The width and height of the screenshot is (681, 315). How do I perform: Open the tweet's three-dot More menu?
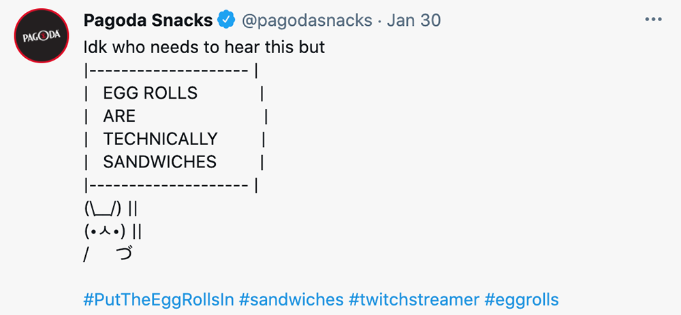(x=653, y=20)
